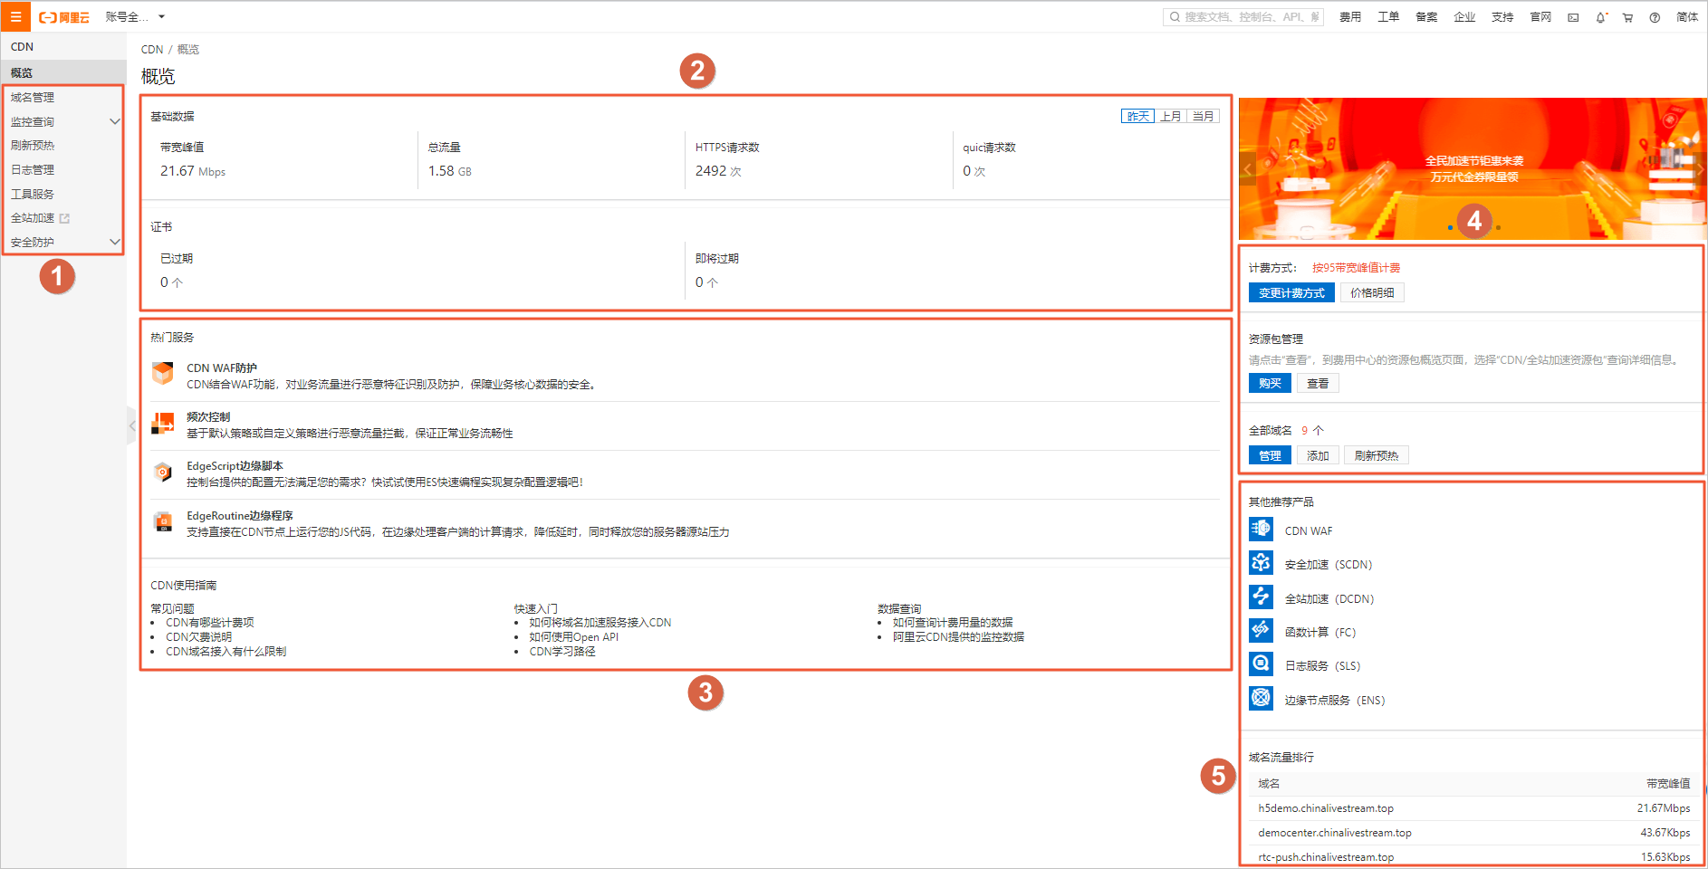Open the 如何将域名加速服务接入CDN link

pyautogui.click(x=600, y=623)
